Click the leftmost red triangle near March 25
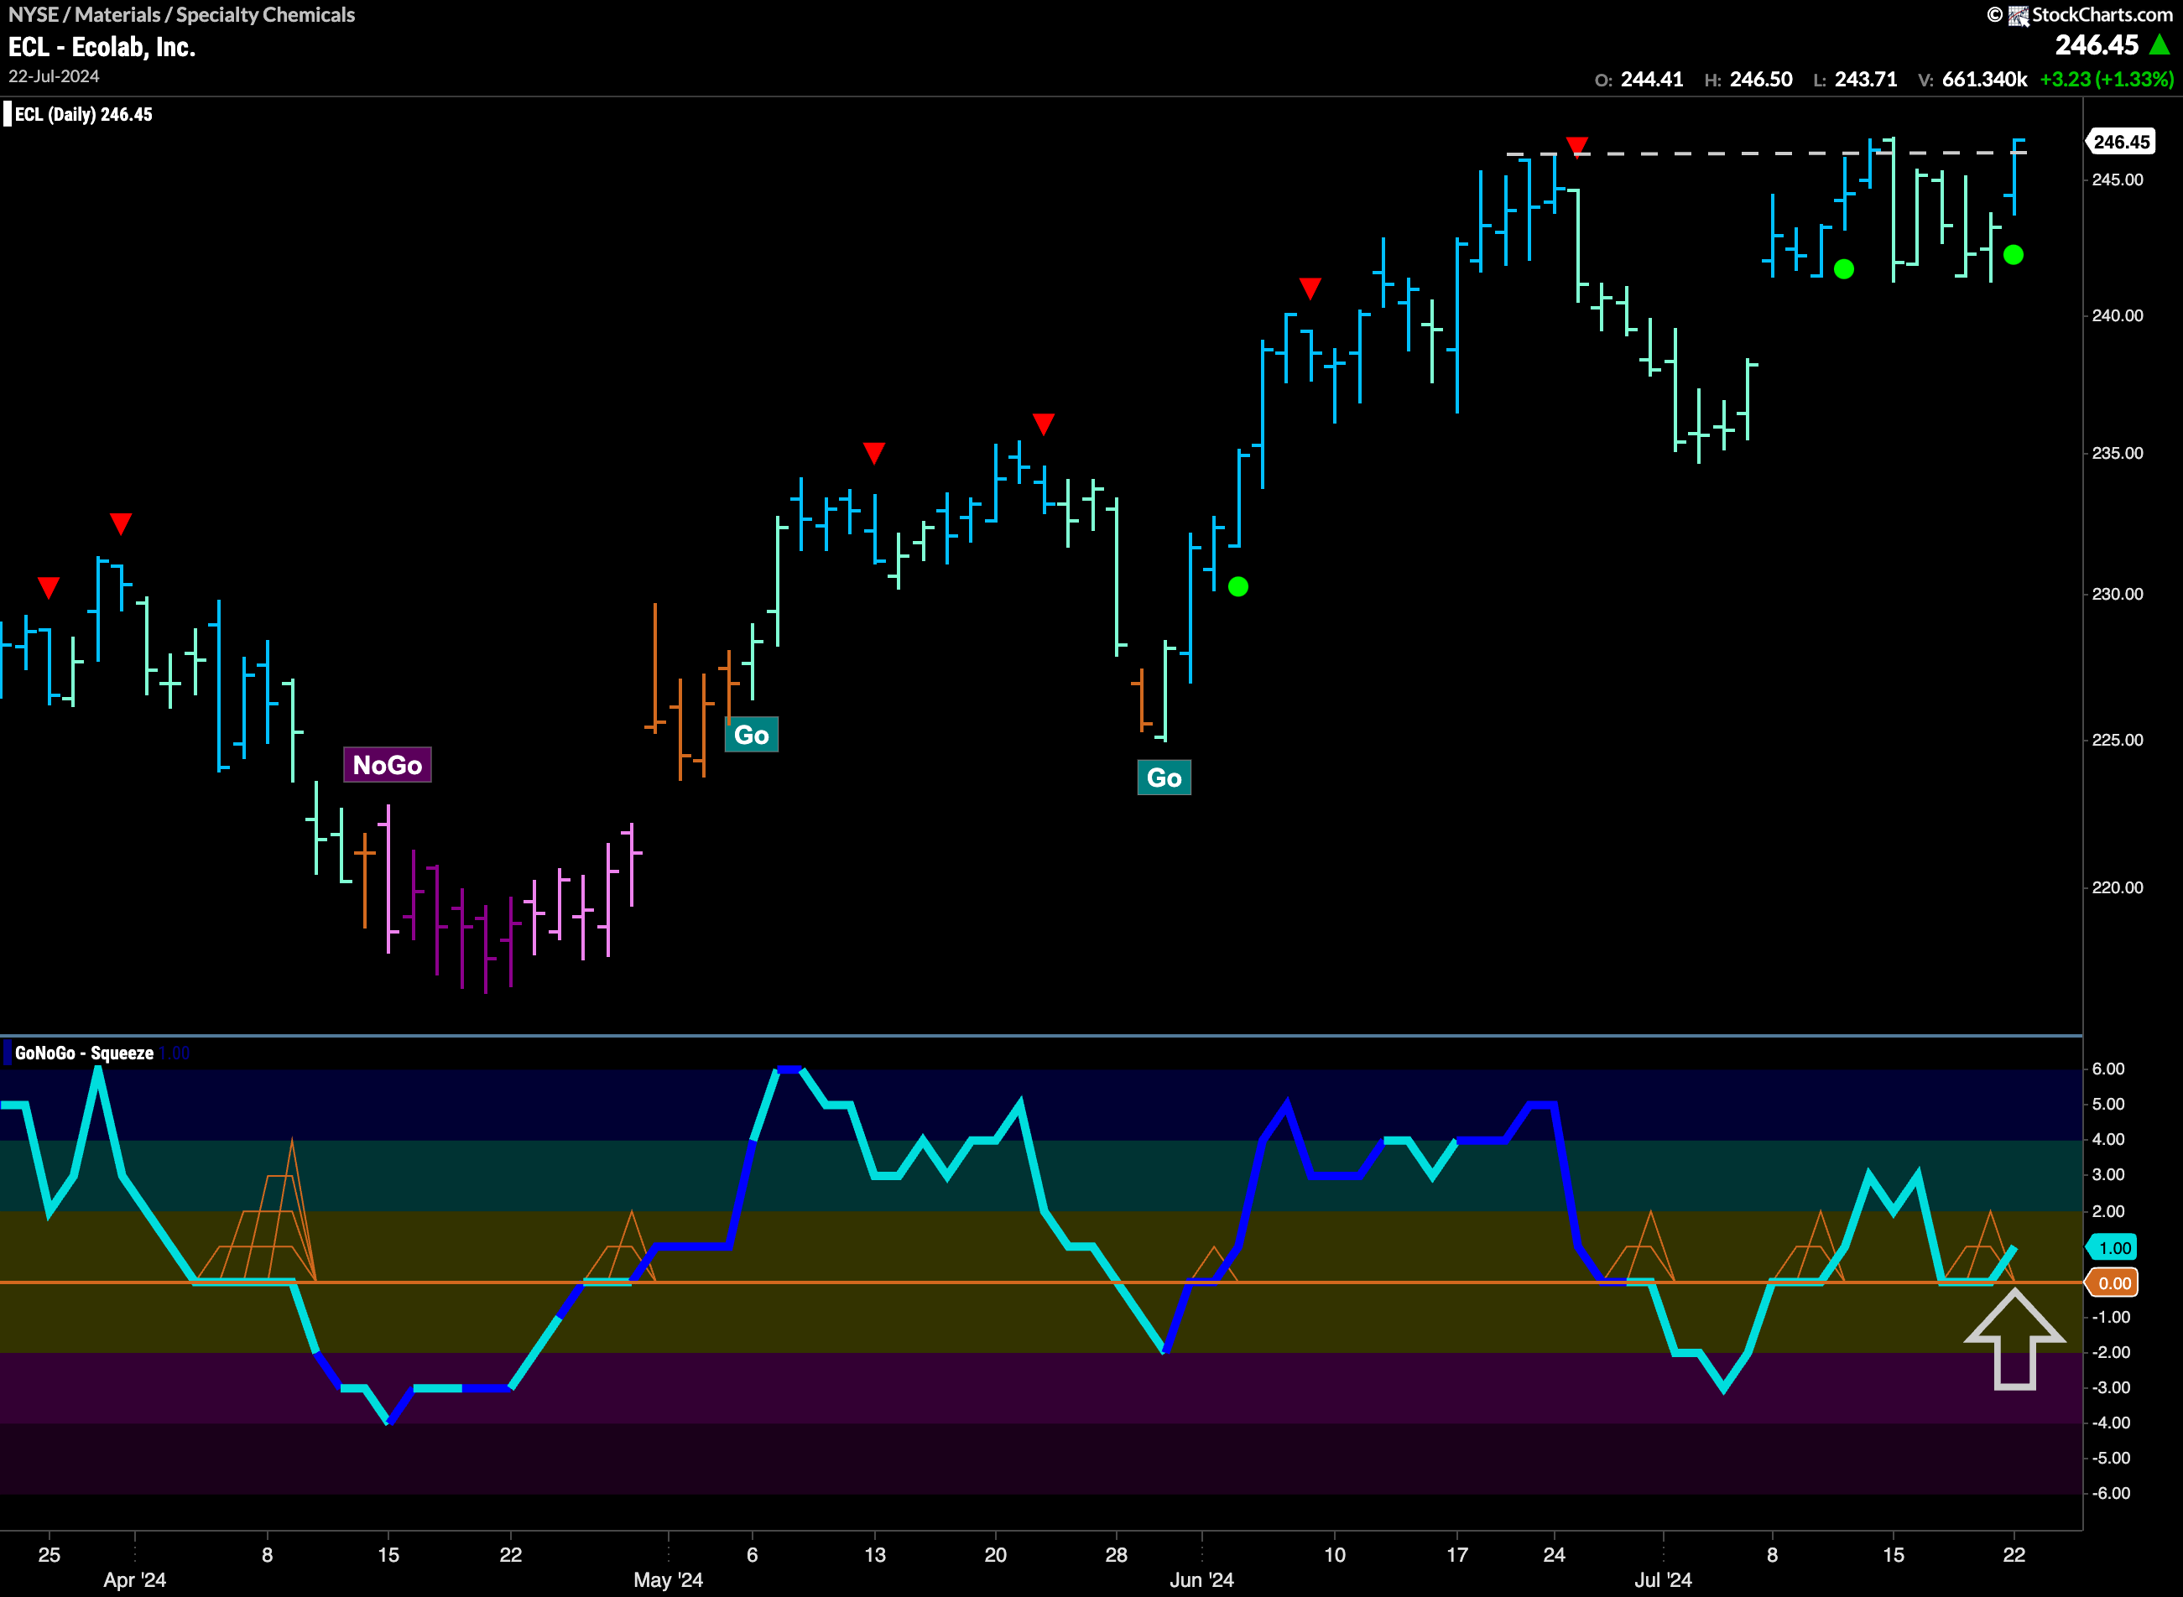The height and width of the screenshot is (1597, 2183). [49, 587]
